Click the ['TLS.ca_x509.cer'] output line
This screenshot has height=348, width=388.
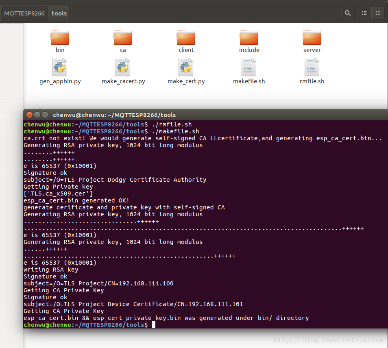(x=58, y=194)
